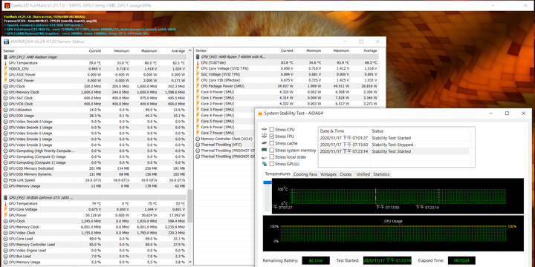Screen dimensions: 535x267
Task: Click the circle icon next to GPU Core Load
Action: click(5, 239)
